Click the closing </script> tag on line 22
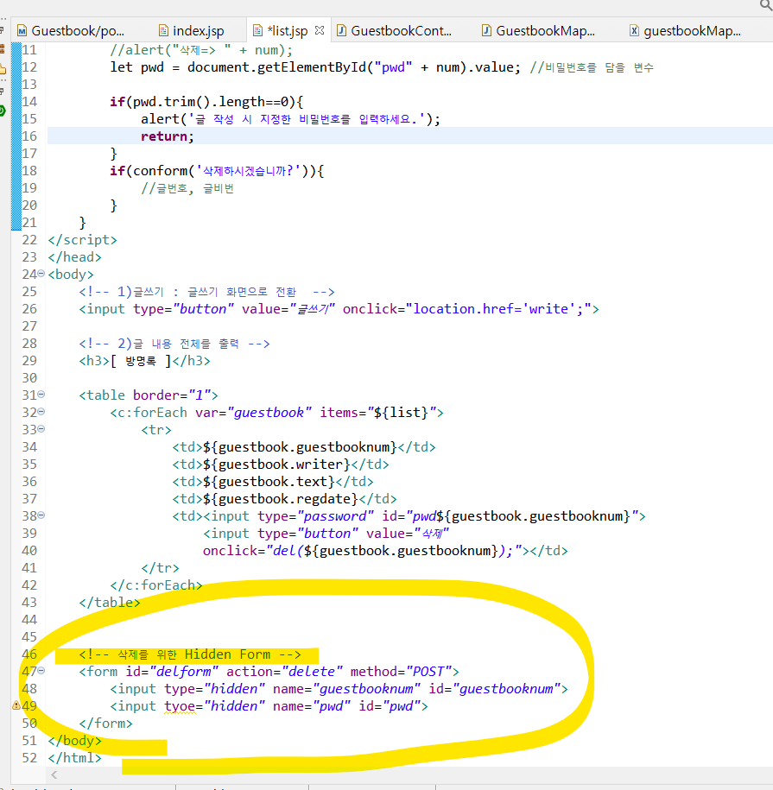 82,240
